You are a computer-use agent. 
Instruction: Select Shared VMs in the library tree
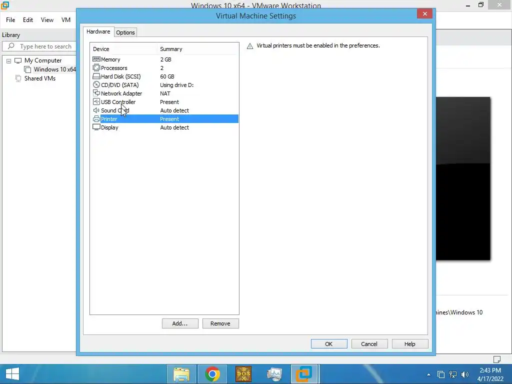click(40, 78)
